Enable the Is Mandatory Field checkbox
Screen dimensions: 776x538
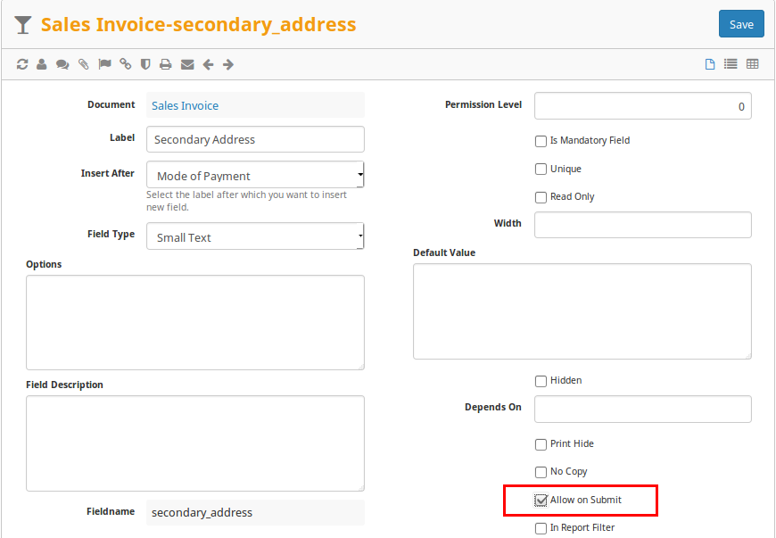pos(541,141)
